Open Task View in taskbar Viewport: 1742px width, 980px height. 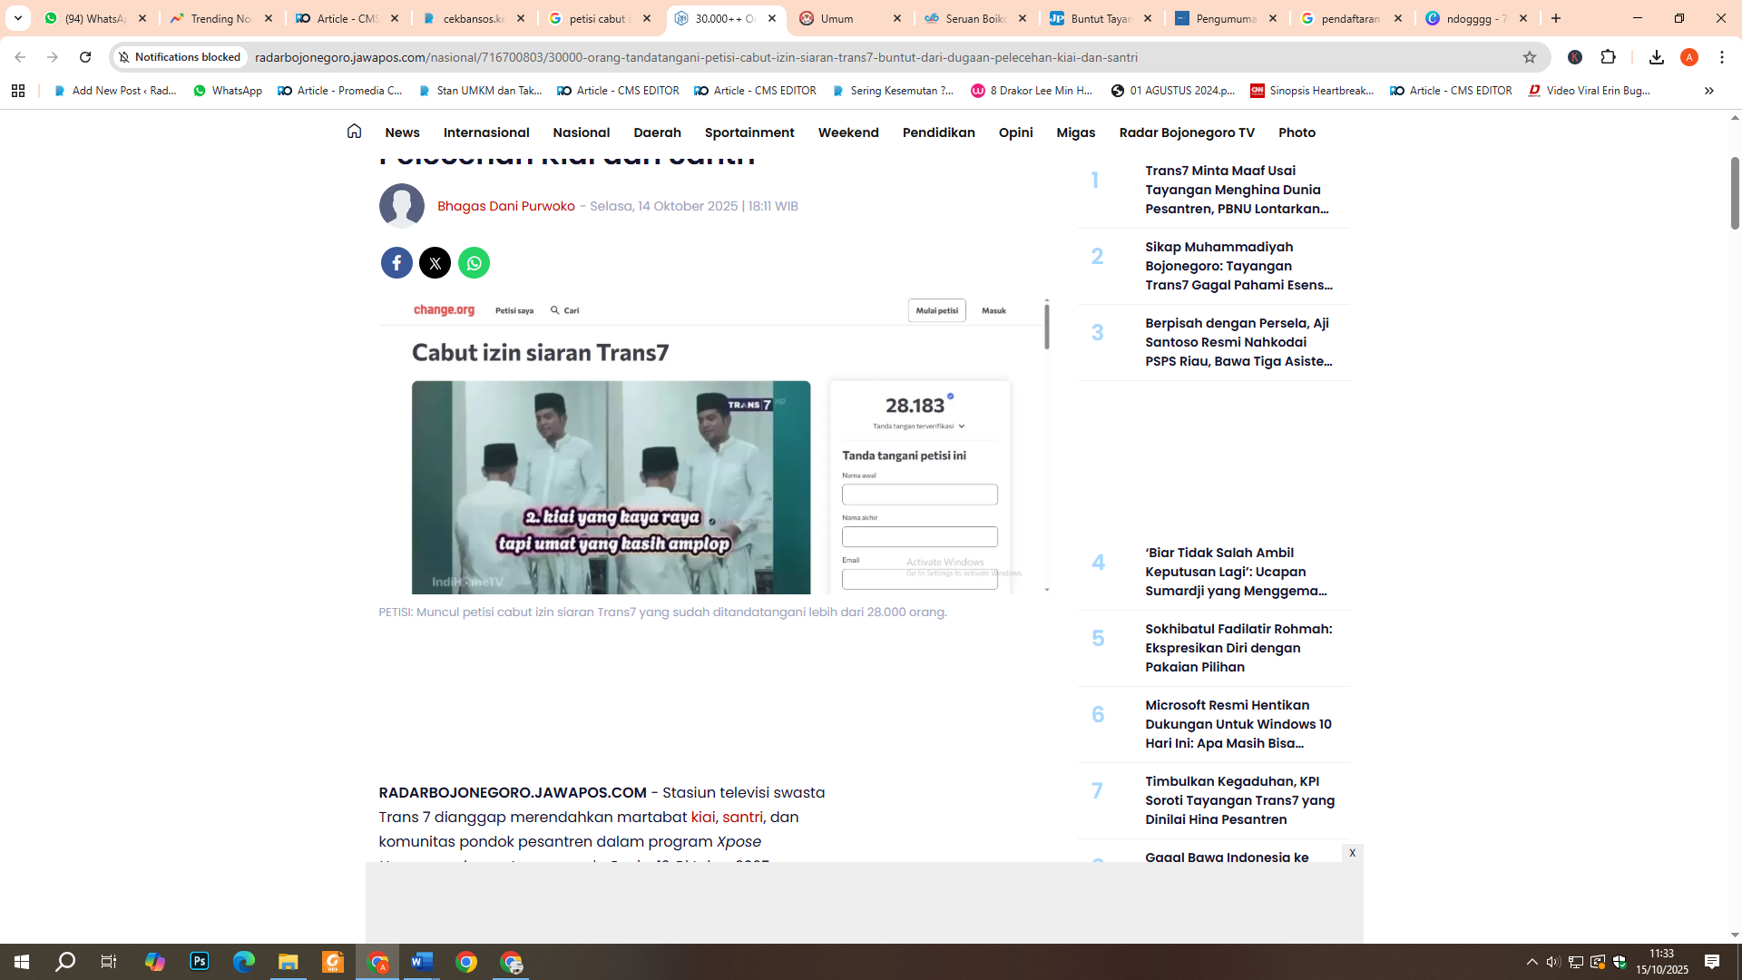pyautogui.click(x=109, y=962)
